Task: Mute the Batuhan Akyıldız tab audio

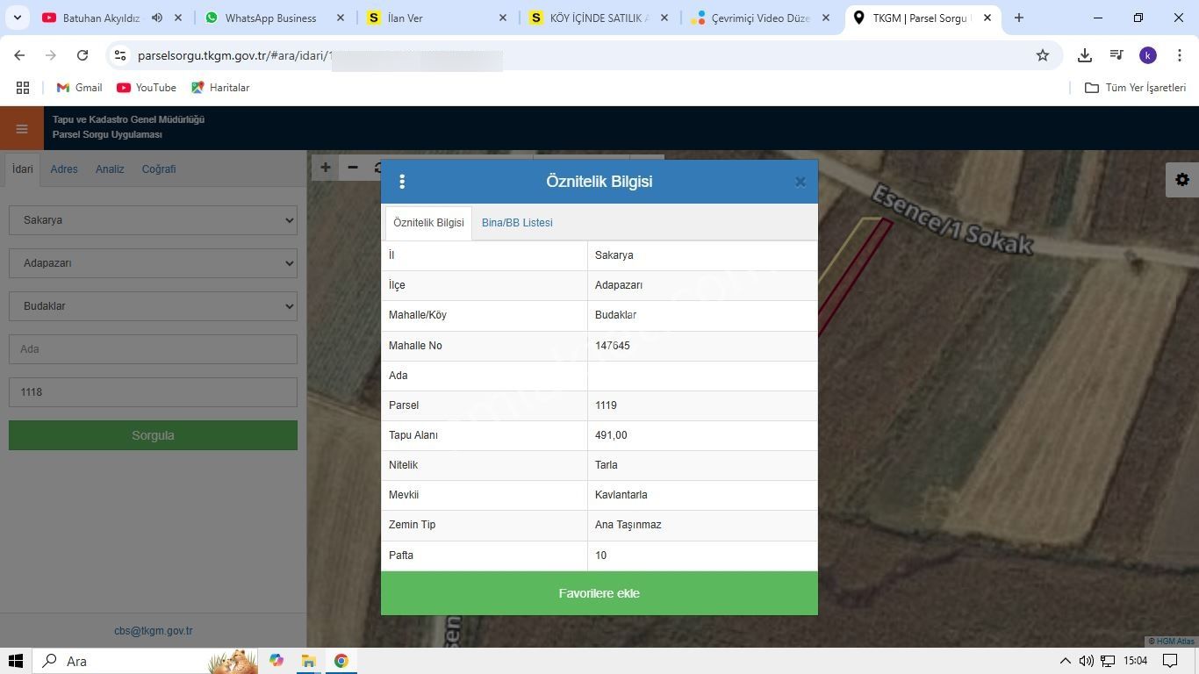Action: click(157, 18)
